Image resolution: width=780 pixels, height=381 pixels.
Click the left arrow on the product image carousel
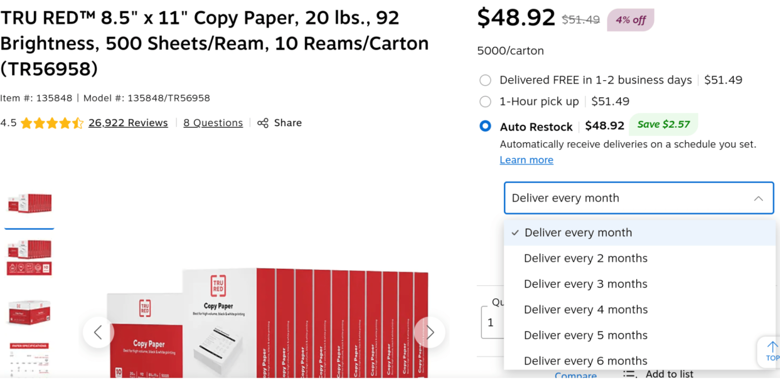click(x=99, y=332)
